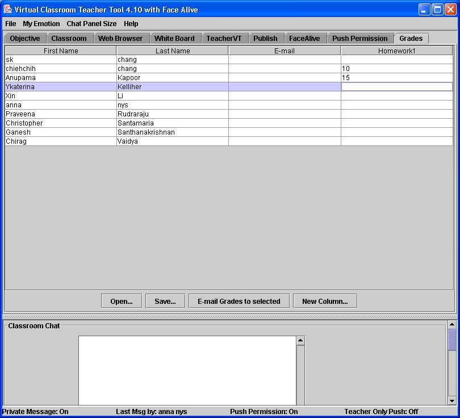
Task: Expand the Chat Panel Size menu
Action: pos(91,24)
